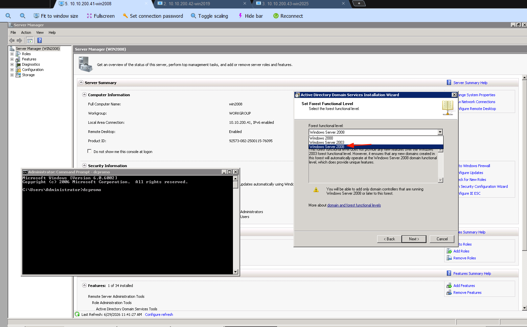Image resolution: width=527 pixels, height=327 pixels.
Task: Select Diagnostics in the console tree
Action: point(31,64)
